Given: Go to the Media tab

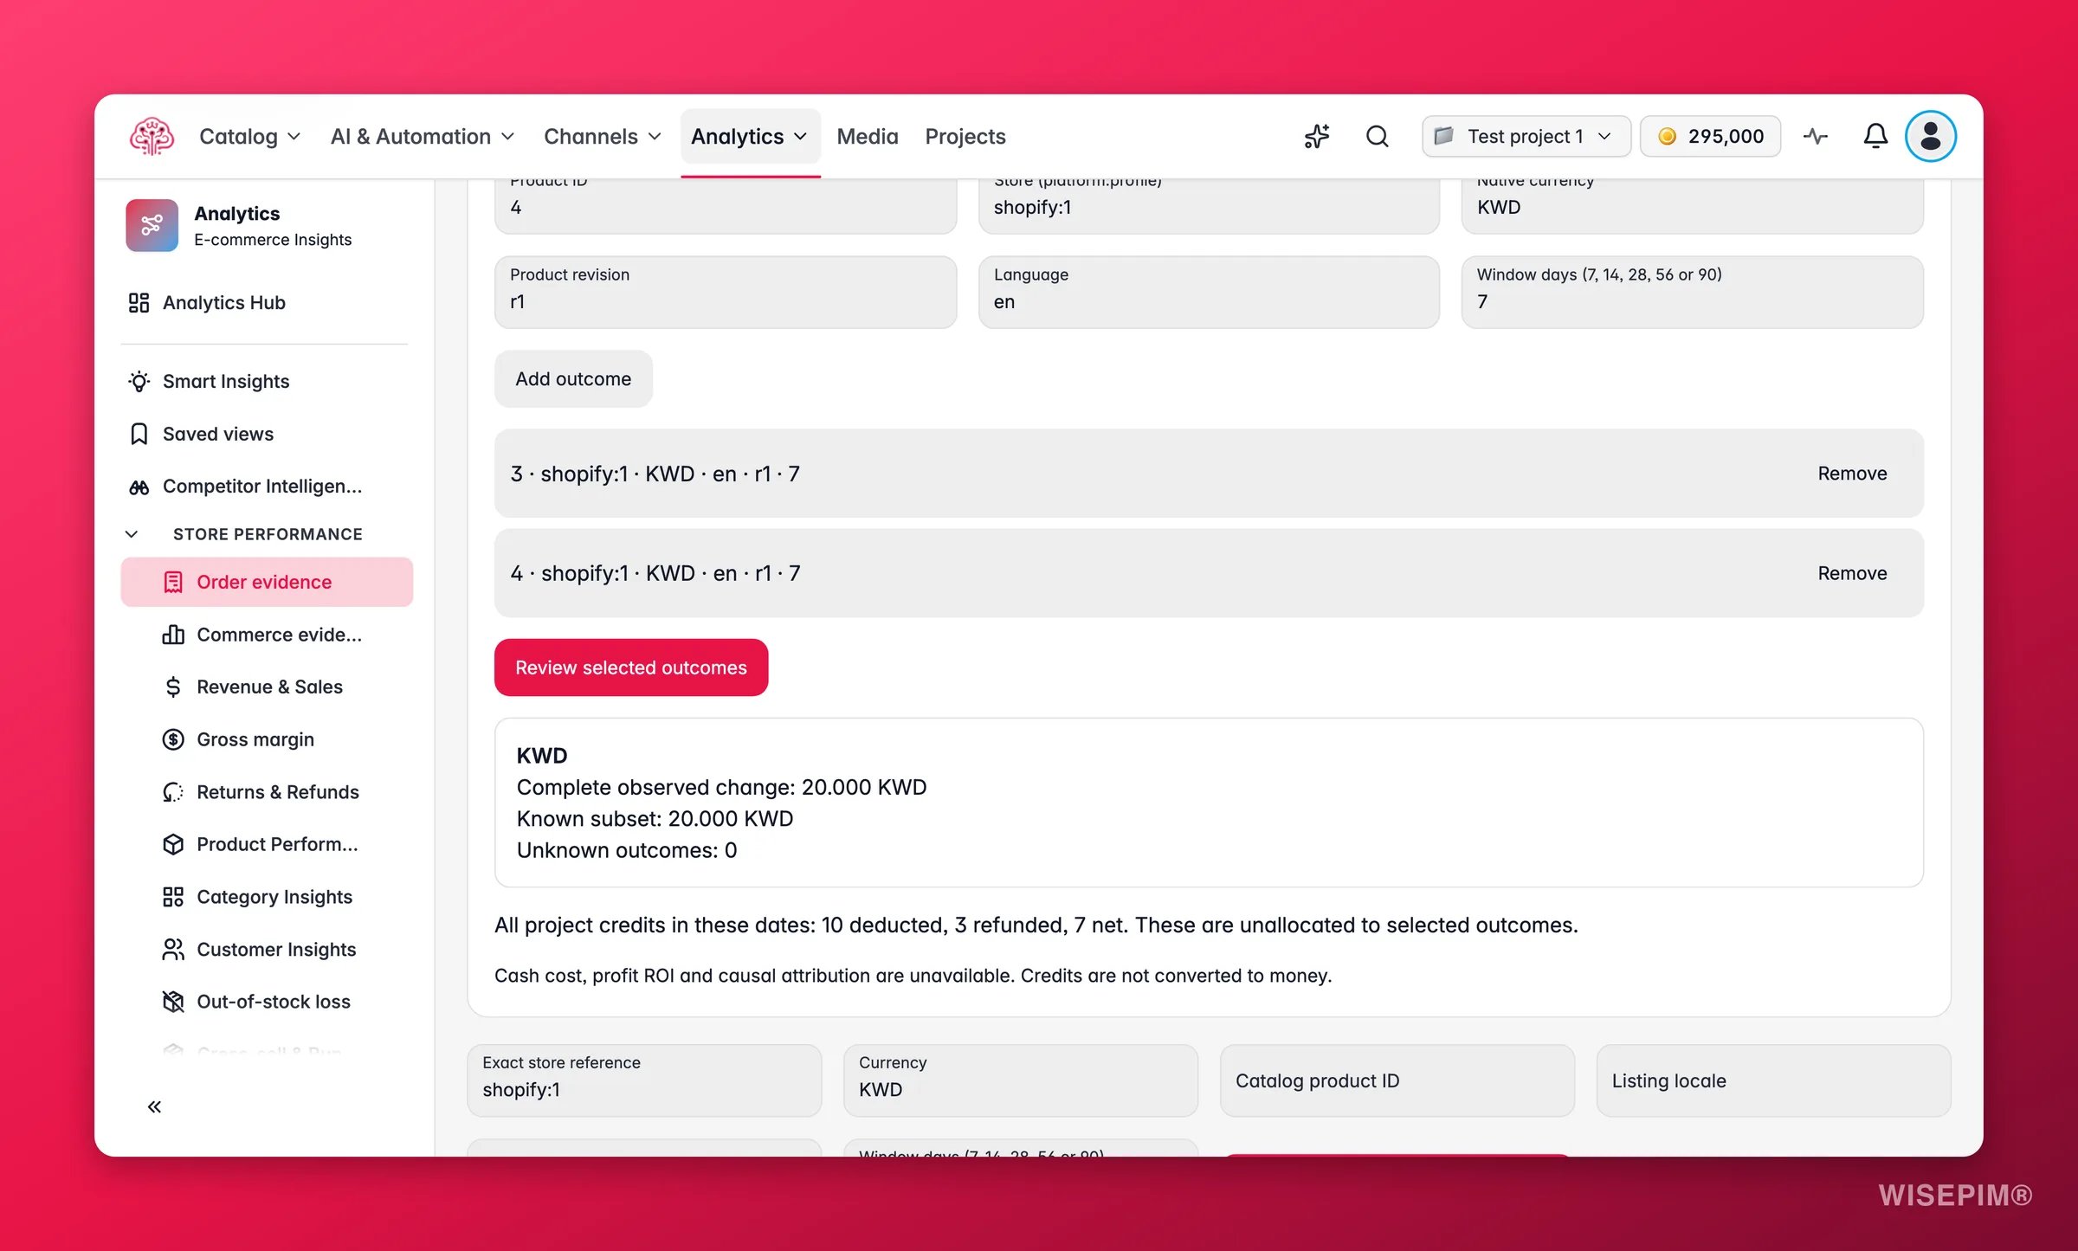Looking at the screenshot, I should tap(868, 136).
